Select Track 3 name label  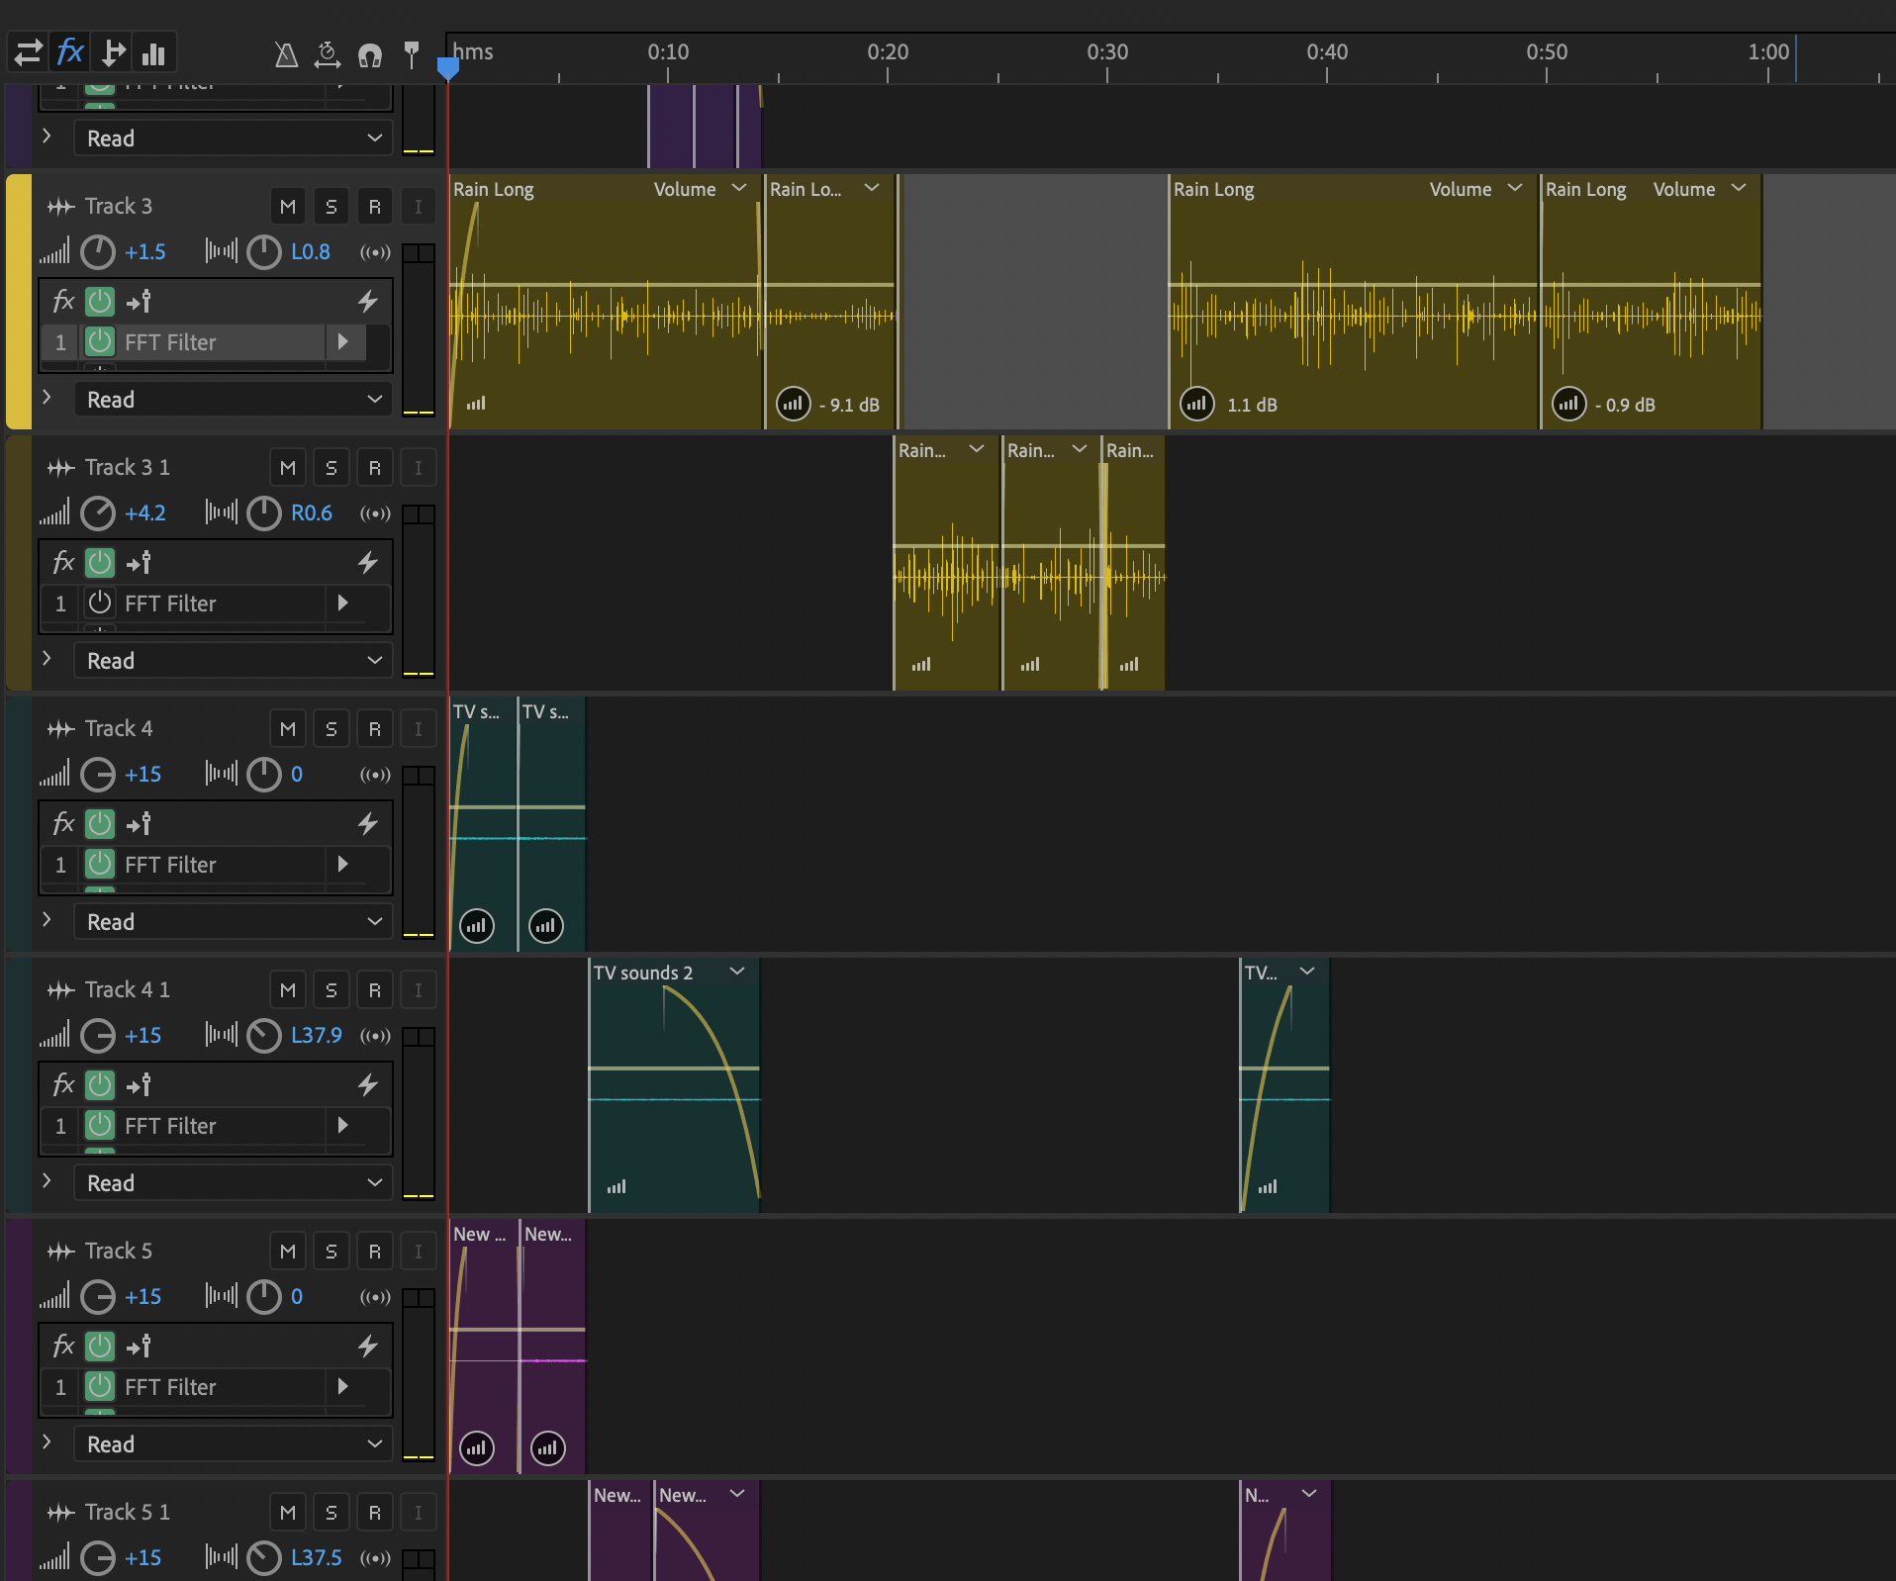(x=119, y=206)
